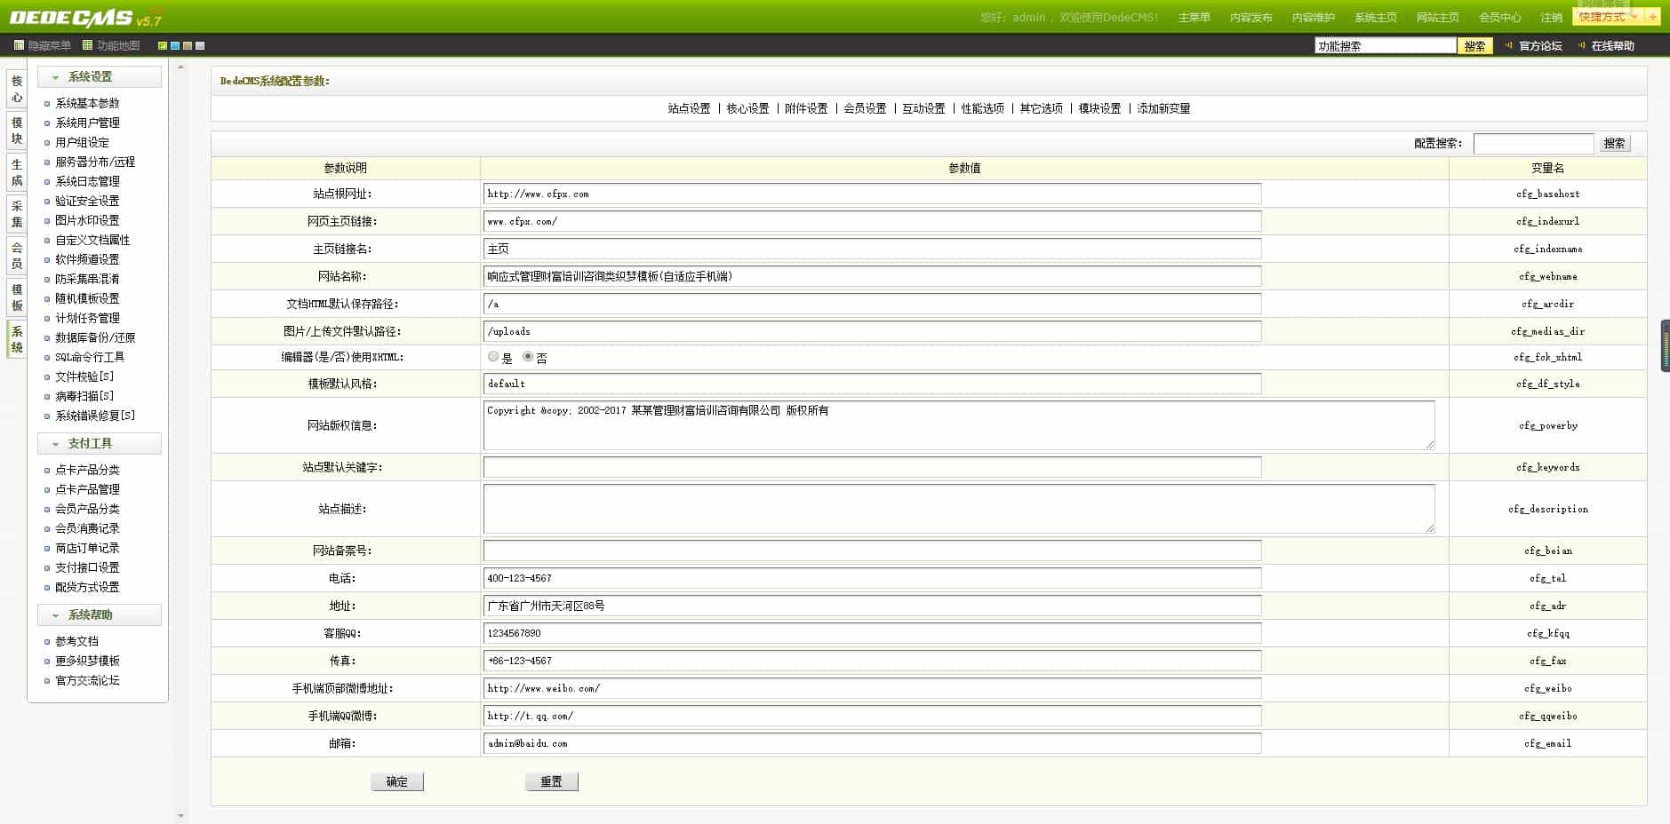1670x824 pixels.
Task: Click 网站主页 in top navigation
Action: (1437, 18)
